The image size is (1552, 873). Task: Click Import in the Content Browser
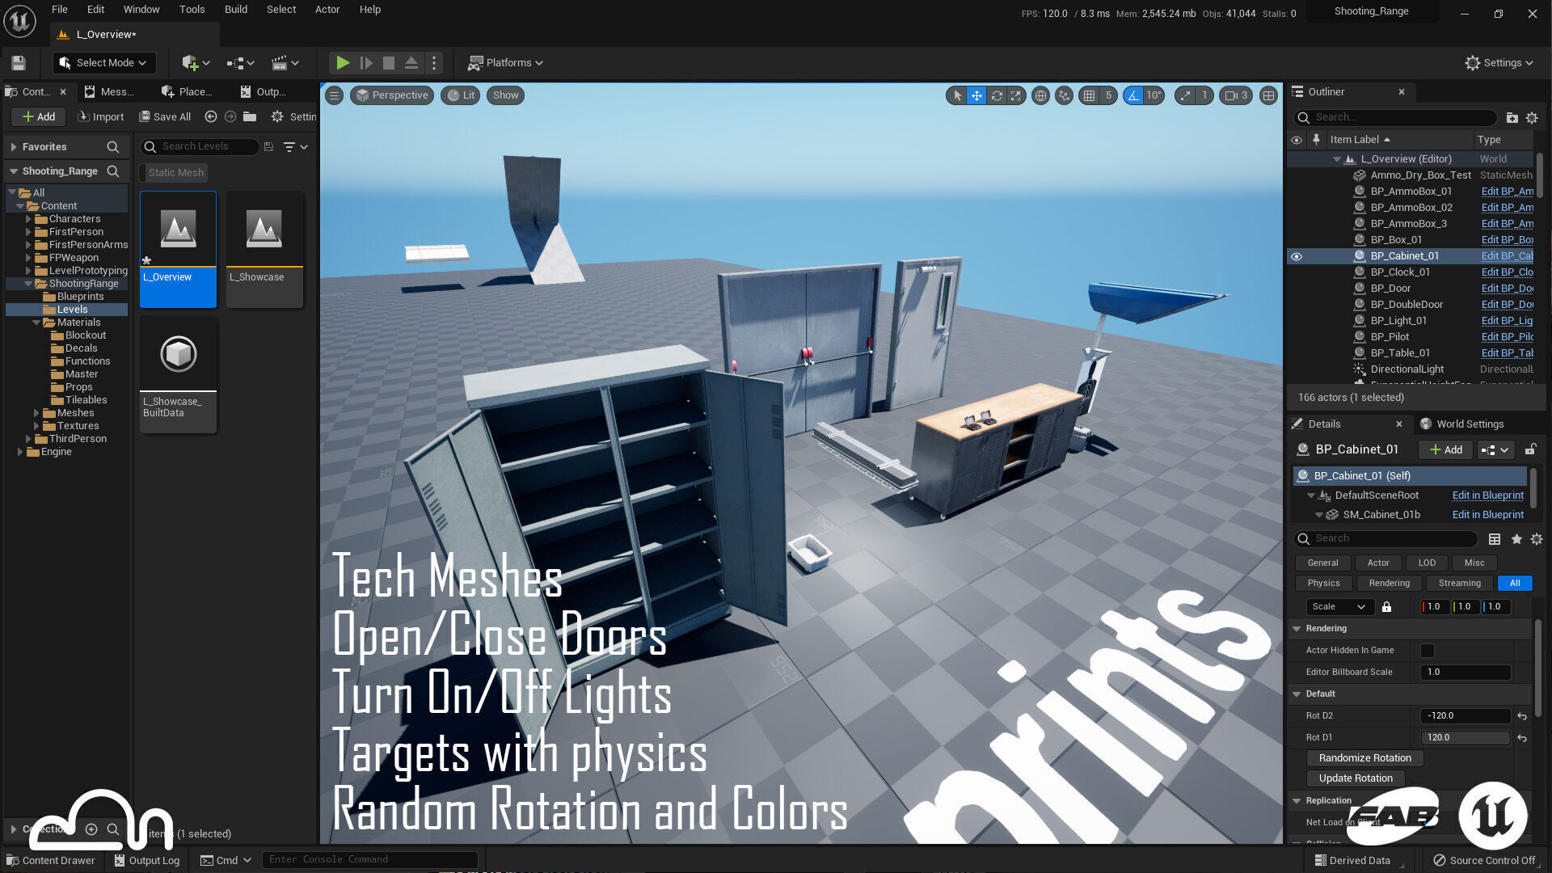101,116
